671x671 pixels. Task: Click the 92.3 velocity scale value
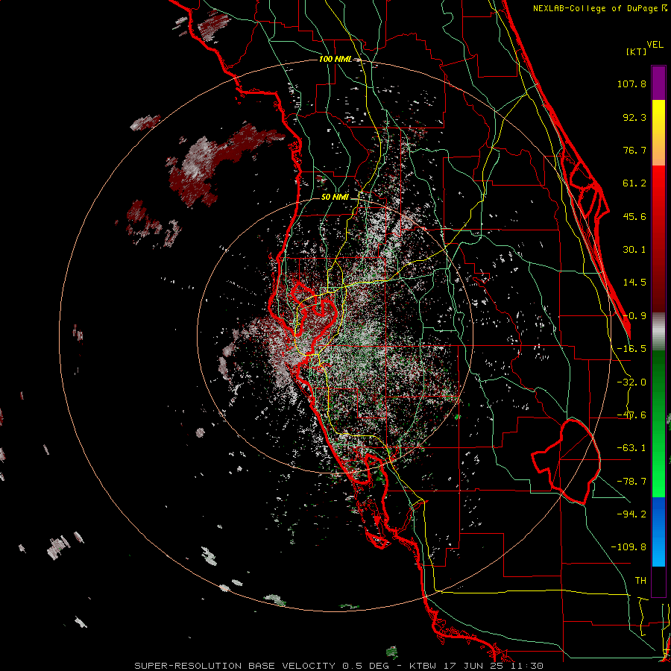click(634, 117)
